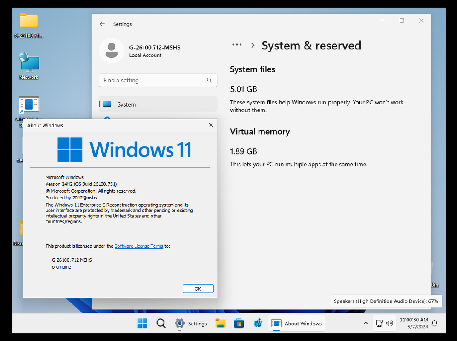Launch Microsoft Store from taskbar
The height and width of the screenshot is (341, 457).
(x=239, y=323)
